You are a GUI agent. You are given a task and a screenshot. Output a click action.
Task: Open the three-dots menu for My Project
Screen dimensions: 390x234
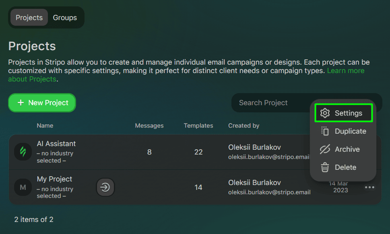click(x=369, y=187)
